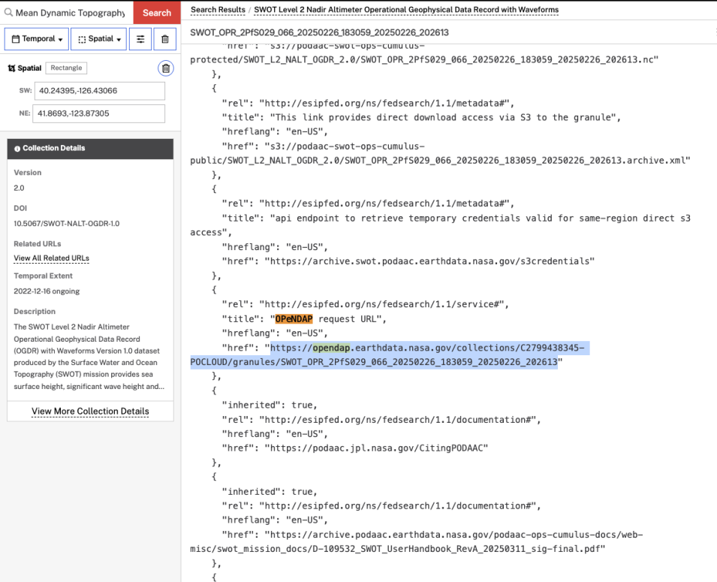Screen dimensions: 717x582
Task: Remove spatial filter with circled trash icon
Action: [166, 68]
